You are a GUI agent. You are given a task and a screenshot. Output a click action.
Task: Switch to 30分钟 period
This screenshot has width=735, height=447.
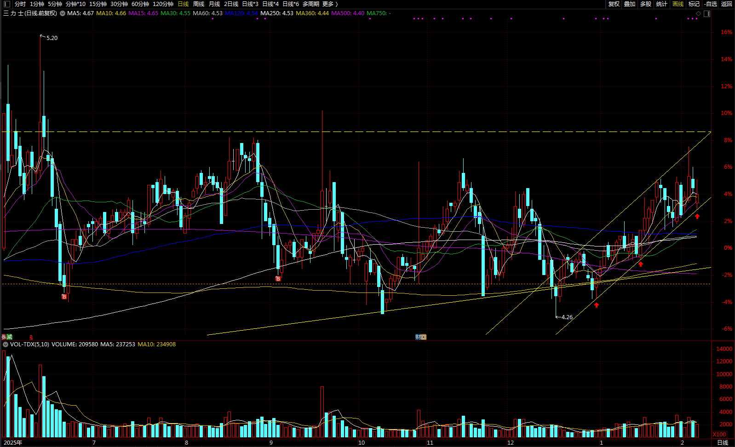click(x=119, y=4)
